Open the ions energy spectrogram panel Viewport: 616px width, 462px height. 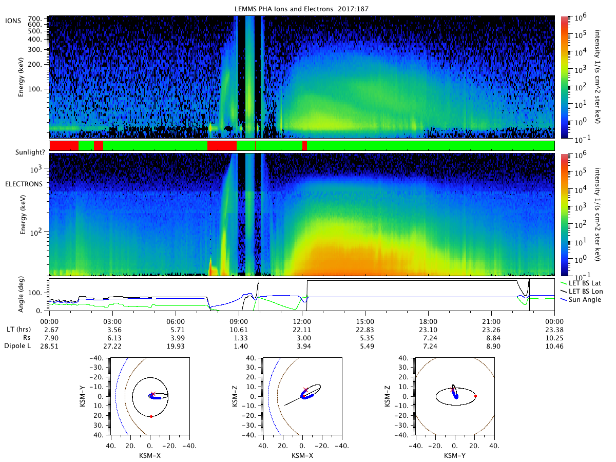point(302,77)
